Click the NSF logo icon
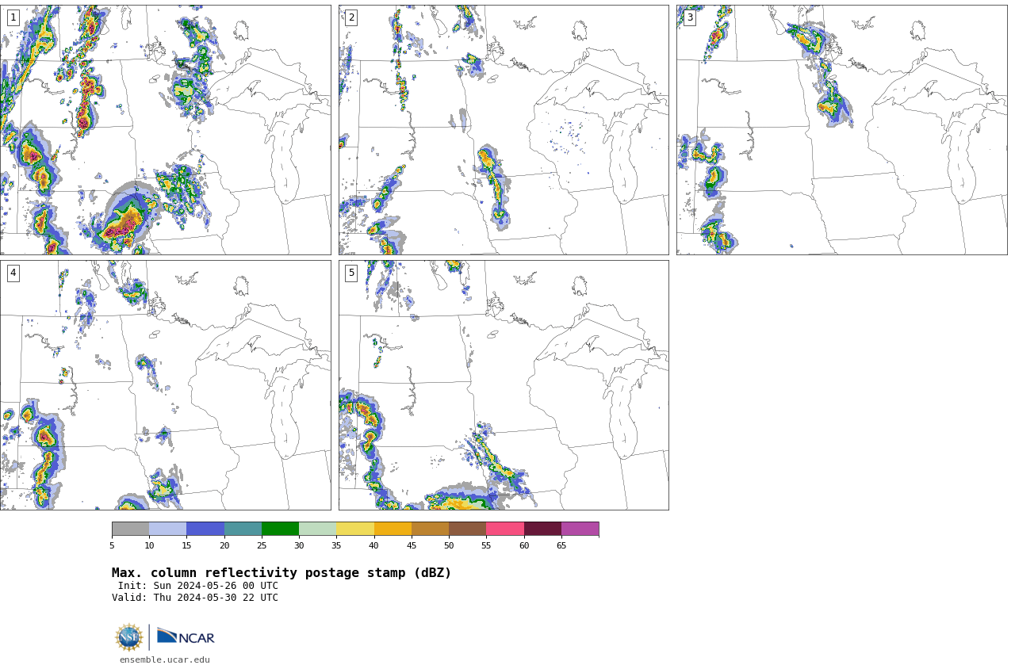1015x669 pixels. 129,637
